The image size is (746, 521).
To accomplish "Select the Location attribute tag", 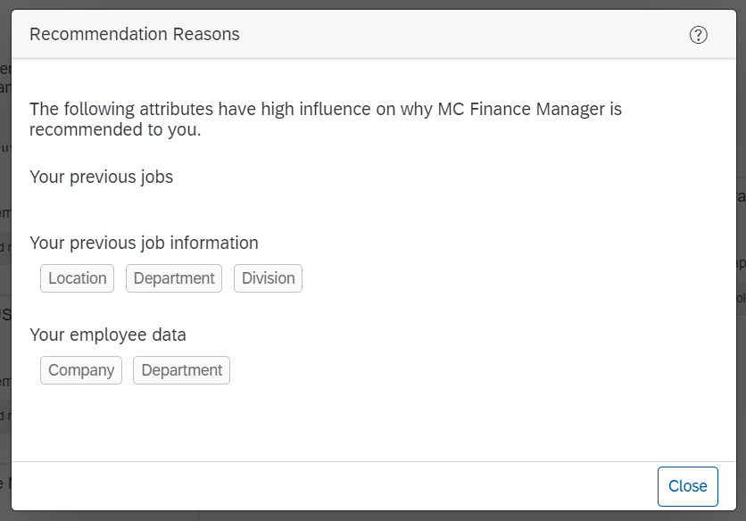I will pyautogui.click(x=78, y=278).
